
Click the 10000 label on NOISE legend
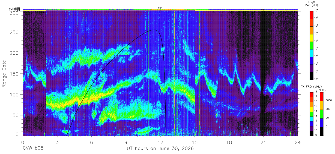(328, 100)
